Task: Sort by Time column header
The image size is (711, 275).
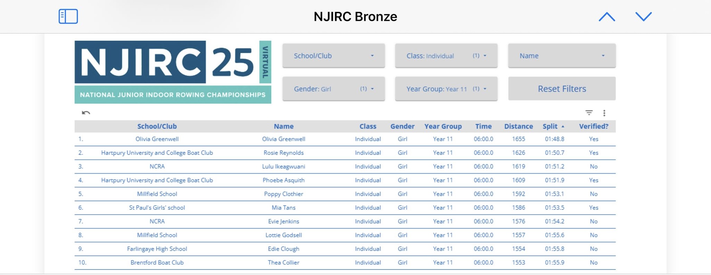Action: (x=484, y=126)
